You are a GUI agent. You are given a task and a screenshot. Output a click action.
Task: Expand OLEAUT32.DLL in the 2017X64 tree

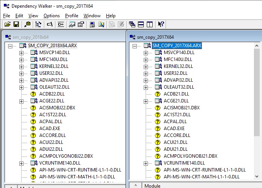[x=146, y=87]
